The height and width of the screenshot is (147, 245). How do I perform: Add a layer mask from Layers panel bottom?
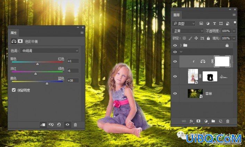(198, 121)
